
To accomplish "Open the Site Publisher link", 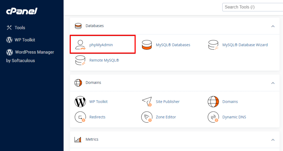I will pos(168,102).
